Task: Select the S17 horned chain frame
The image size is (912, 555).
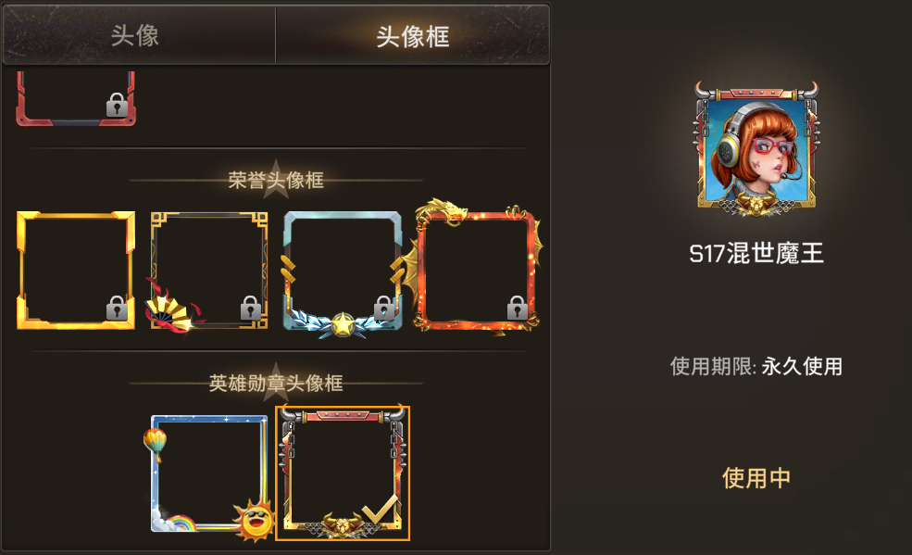Action: click(x=343, y=473)
